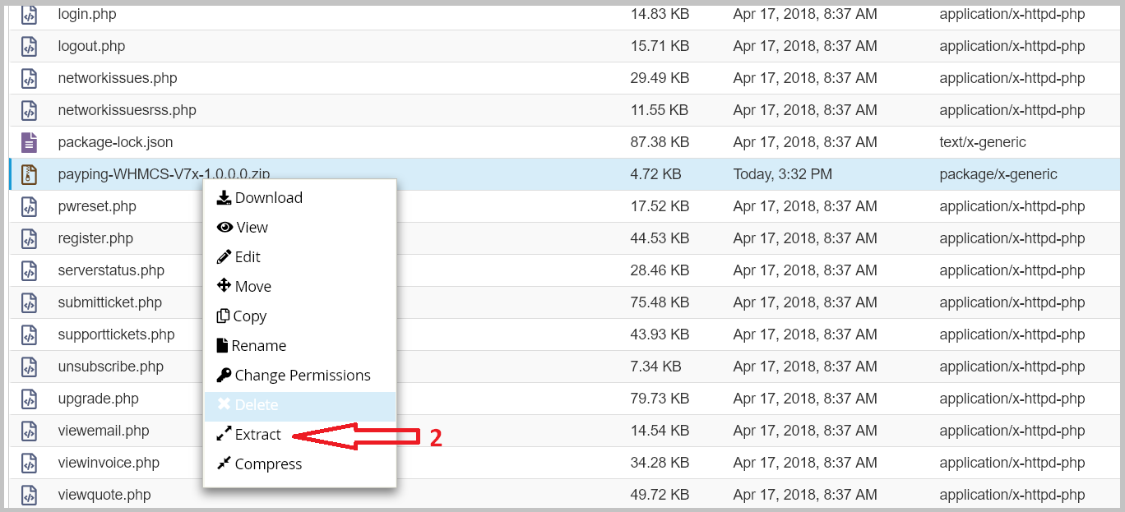
Task: Select the networkissues.php file name
Action: 118,79
